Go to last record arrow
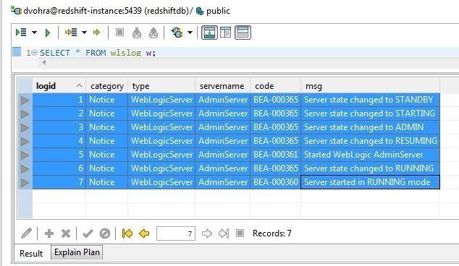The width and height of the screenshot is (459, 266). click(x=224, y=233)
